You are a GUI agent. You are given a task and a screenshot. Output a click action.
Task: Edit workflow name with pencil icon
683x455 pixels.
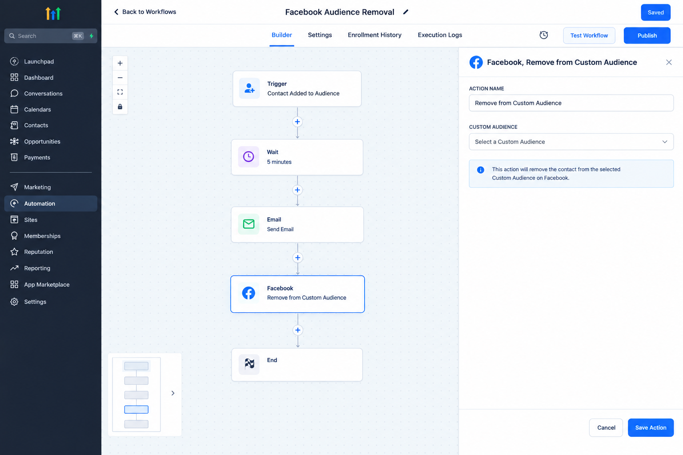(406, 12)
